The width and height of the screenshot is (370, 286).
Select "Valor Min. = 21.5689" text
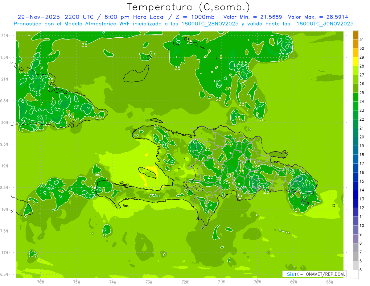click(x=253, y=17)
